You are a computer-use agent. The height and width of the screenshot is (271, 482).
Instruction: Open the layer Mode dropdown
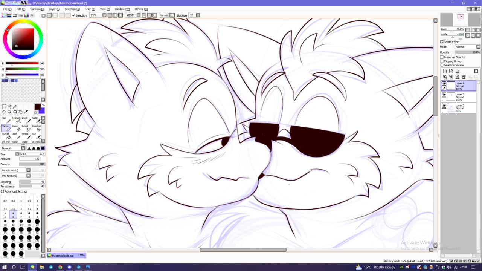point(478,47)
